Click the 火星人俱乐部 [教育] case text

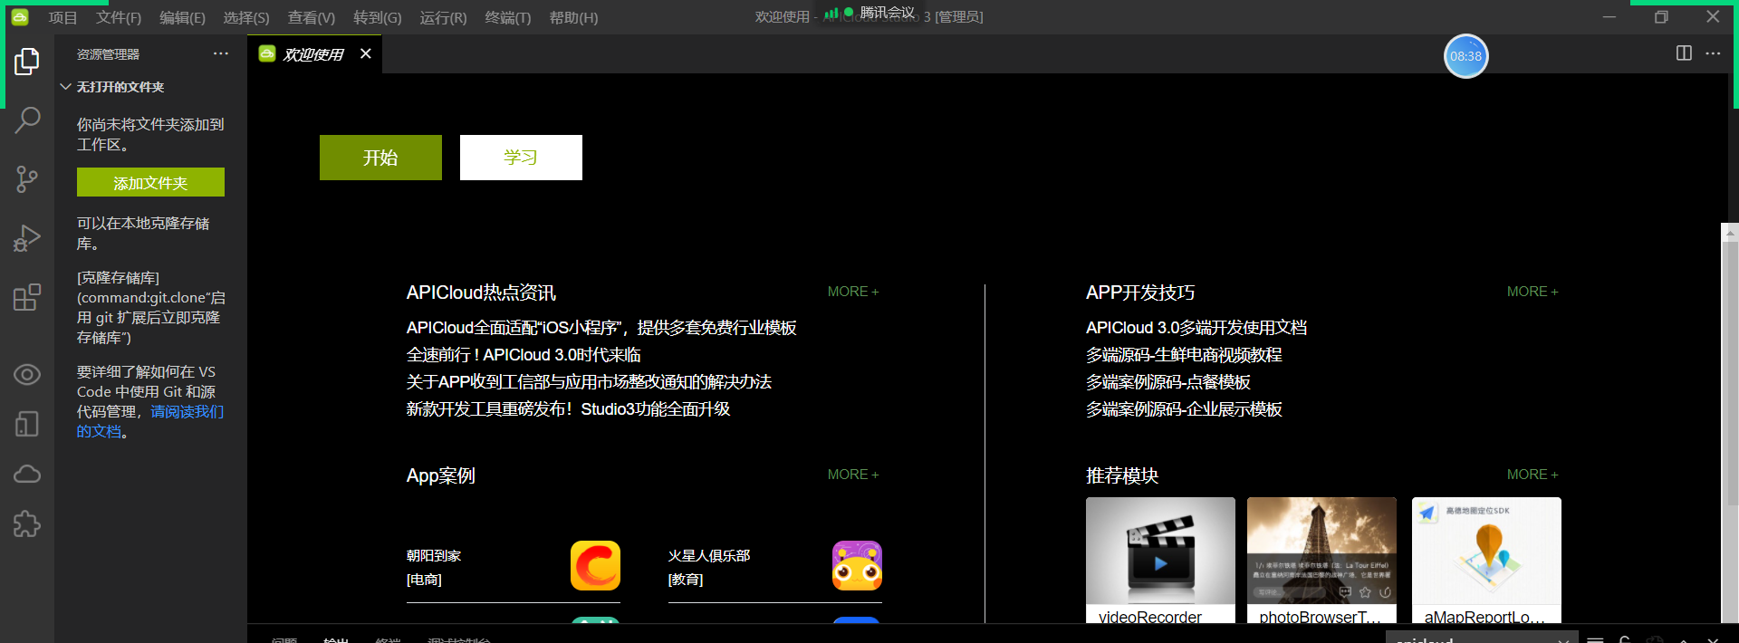(x=709, y=567)
